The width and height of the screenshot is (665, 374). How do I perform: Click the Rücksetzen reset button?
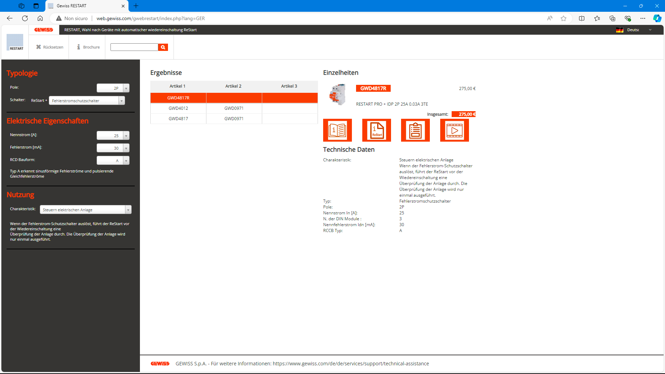50,47
